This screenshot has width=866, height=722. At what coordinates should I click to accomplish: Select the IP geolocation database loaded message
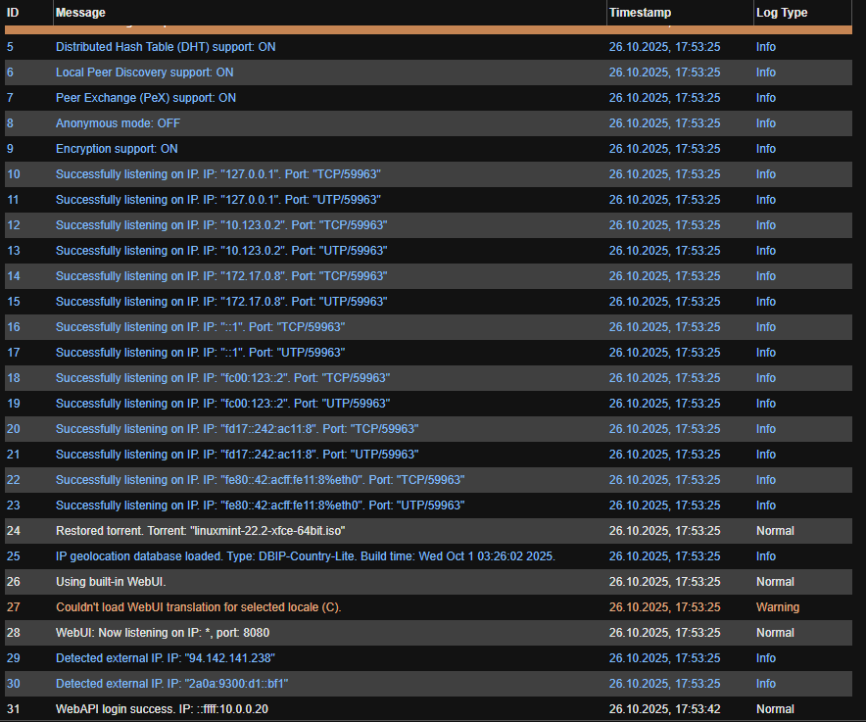[306, 555]
